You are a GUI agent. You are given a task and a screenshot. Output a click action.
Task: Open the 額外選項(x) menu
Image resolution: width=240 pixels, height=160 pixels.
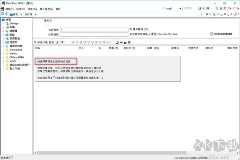46,9
